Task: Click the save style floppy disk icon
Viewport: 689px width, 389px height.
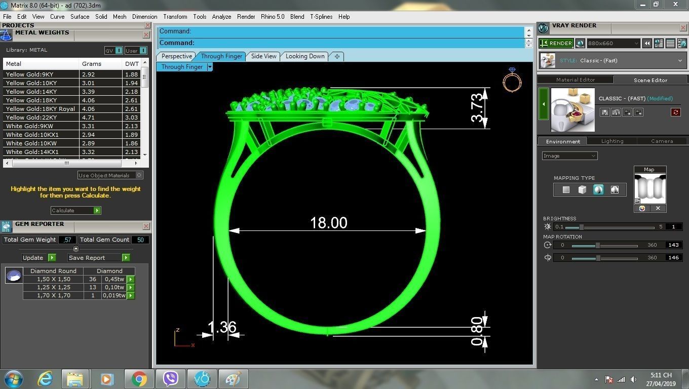Action: (x=604, y=112)
